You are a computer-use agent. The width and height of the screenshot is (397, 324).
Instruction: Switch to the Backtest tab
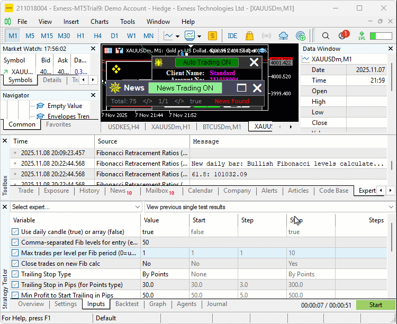pyautogui.click(x=127, y=304)
